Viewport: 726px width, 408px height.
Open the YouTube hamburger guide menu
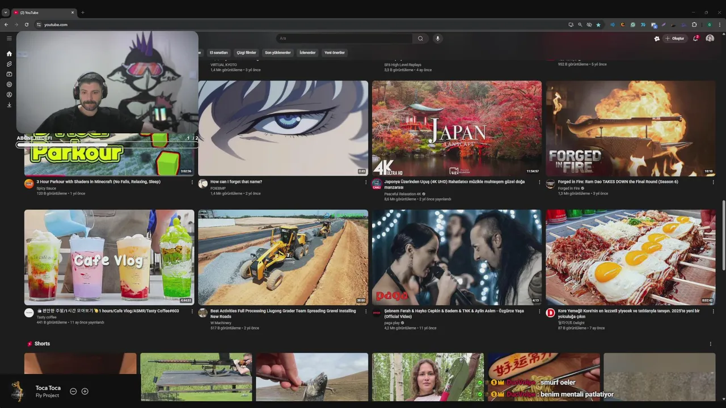click(9, 39)
